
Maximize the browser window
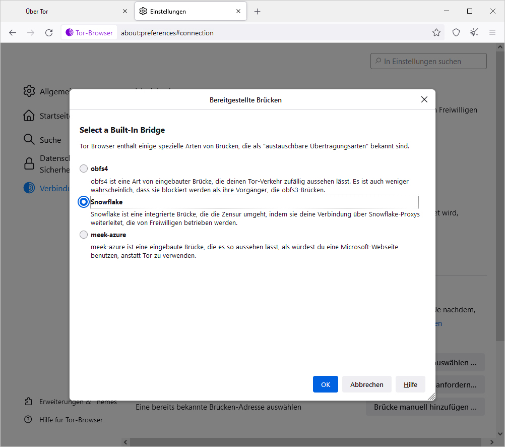coord(470,11)
